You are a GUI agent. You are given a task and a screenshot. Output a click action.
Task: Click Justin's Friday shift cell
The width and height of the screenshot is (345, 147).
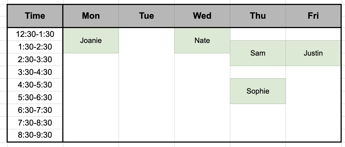click(x=313, y=53)
